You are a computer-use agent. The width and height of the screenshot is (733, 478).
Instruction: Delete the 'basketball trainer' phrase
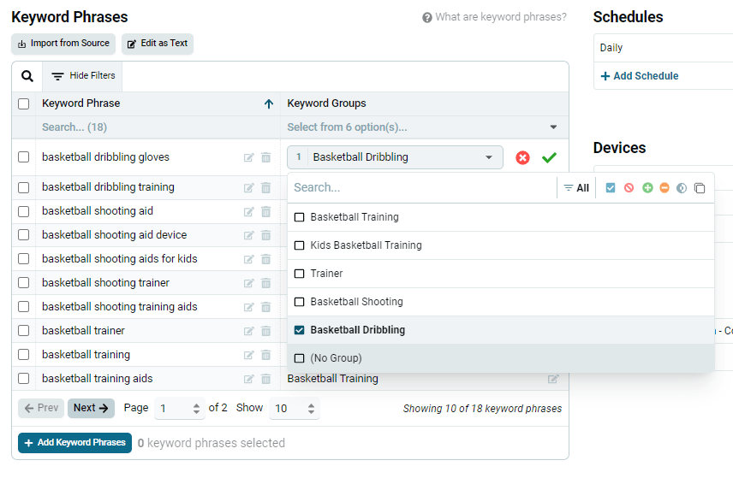click(266, 331)
